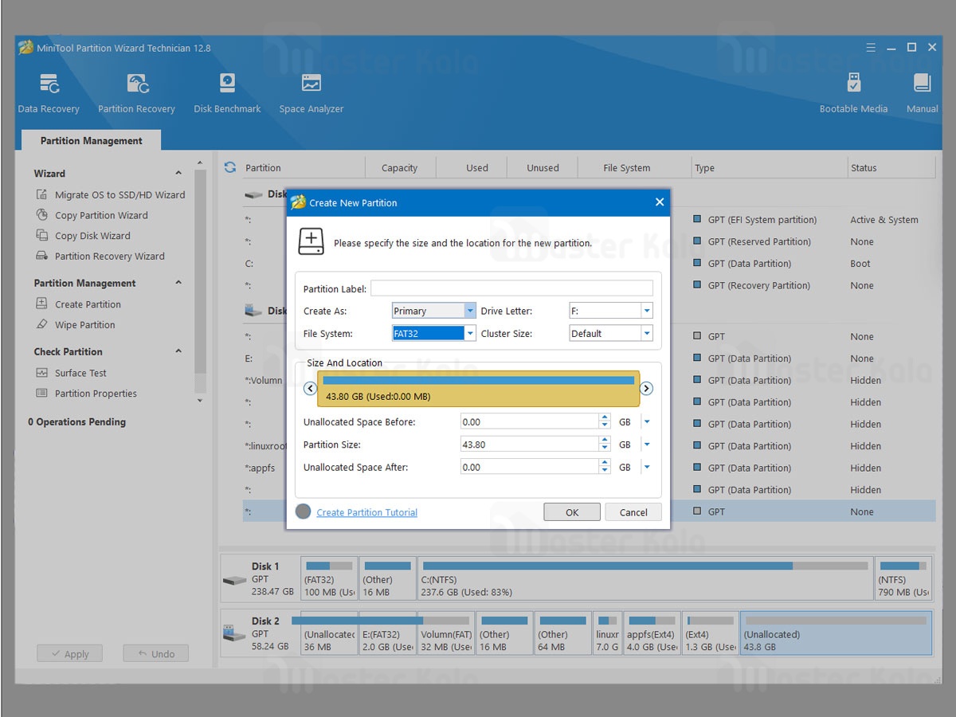Screen dimensions: 956x717
Task: Click the Sidebar scroll down arrow
Action: tap(201, 402)
